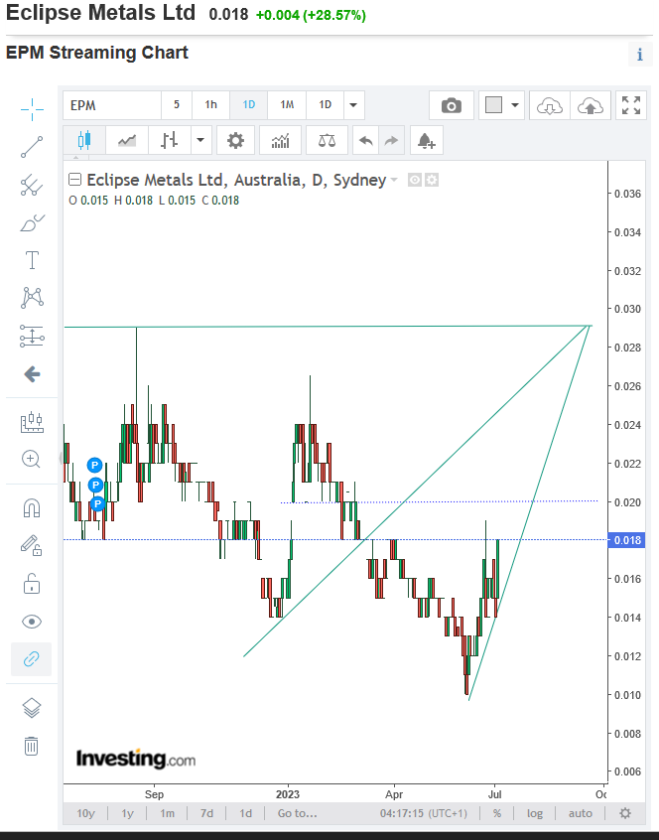This screenshot has height=840, width=659.
Task: Click the back arrow in sidebar
Action: pos(32,374)
